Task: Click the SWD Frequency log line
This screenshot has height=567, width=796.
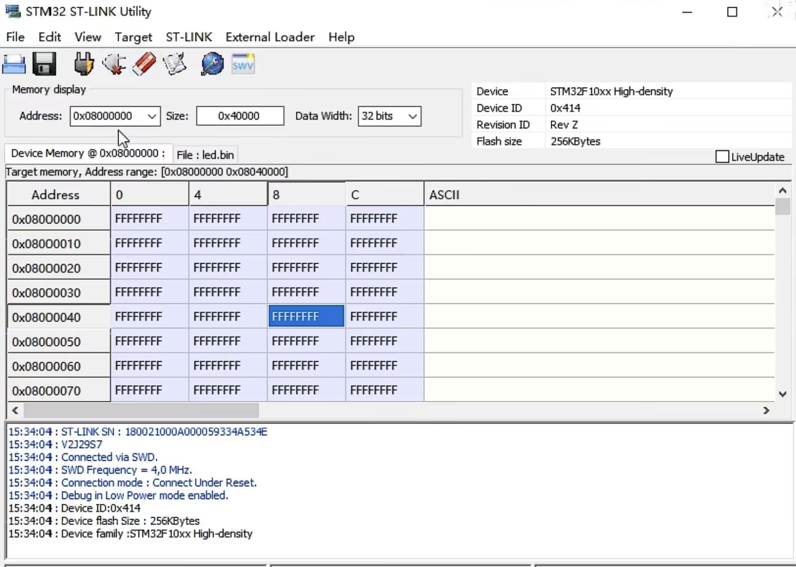Action: [x=100, y=470]
